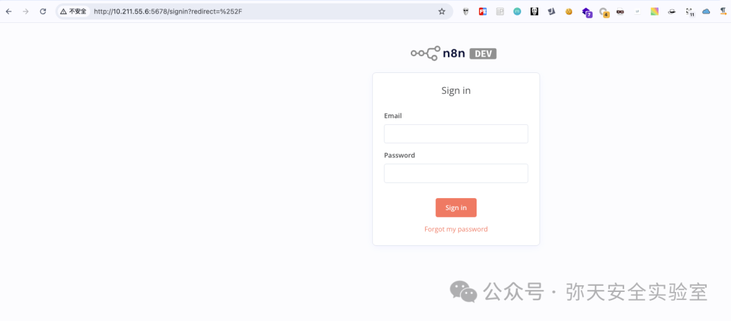Click the URL text in the address bar
Image resolution: width=731 pixels, height=321 pixels.
tap(168, 11)
